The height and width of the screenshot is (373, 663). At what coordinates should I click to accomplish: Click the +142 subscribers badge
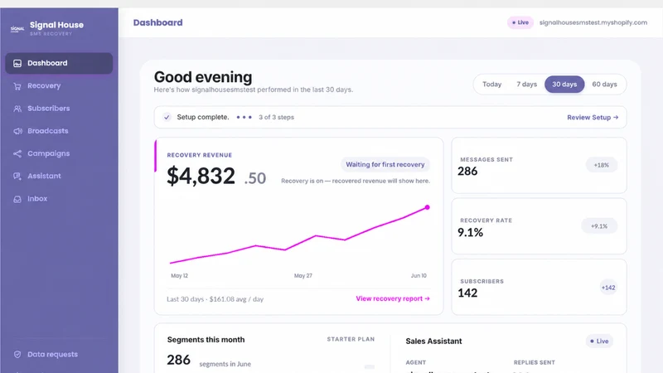[608, 288]
